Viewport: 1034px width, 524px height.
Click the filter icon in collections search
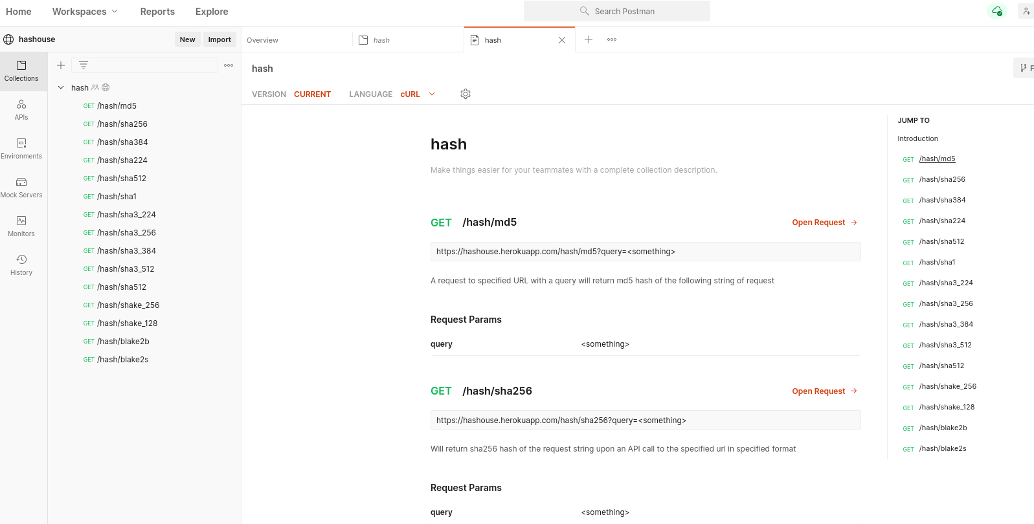[84, 65]
